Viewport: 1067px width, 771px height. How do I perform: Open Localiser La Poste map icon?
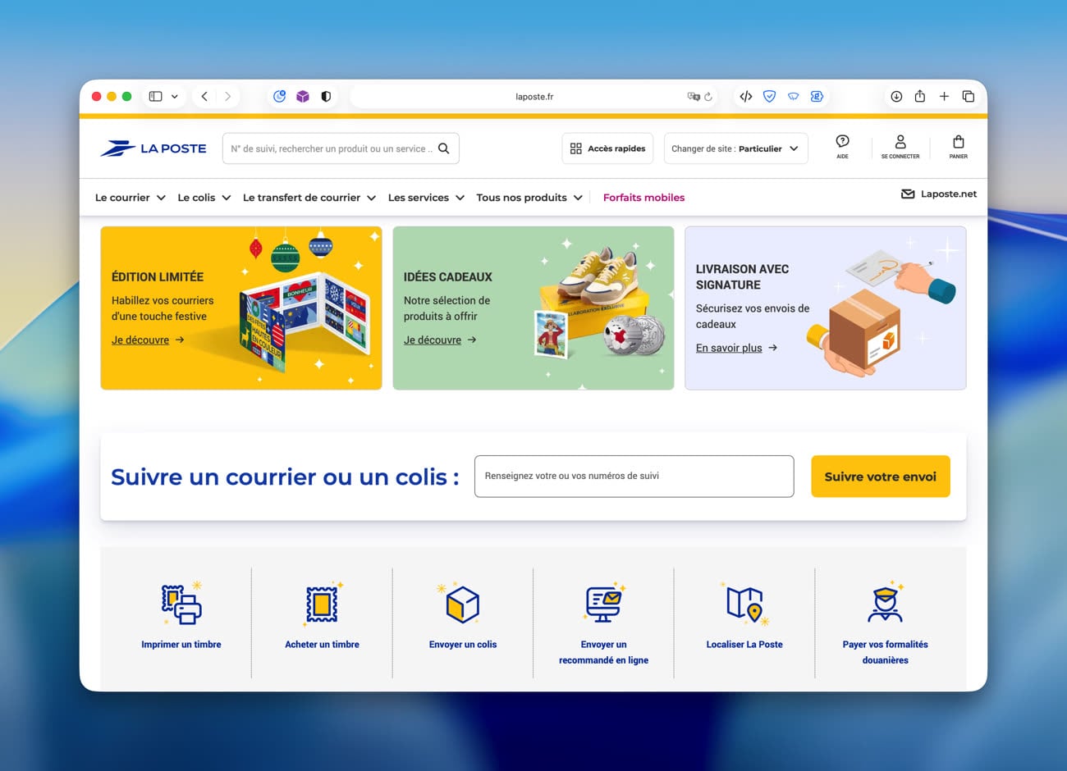coord(744,604)
